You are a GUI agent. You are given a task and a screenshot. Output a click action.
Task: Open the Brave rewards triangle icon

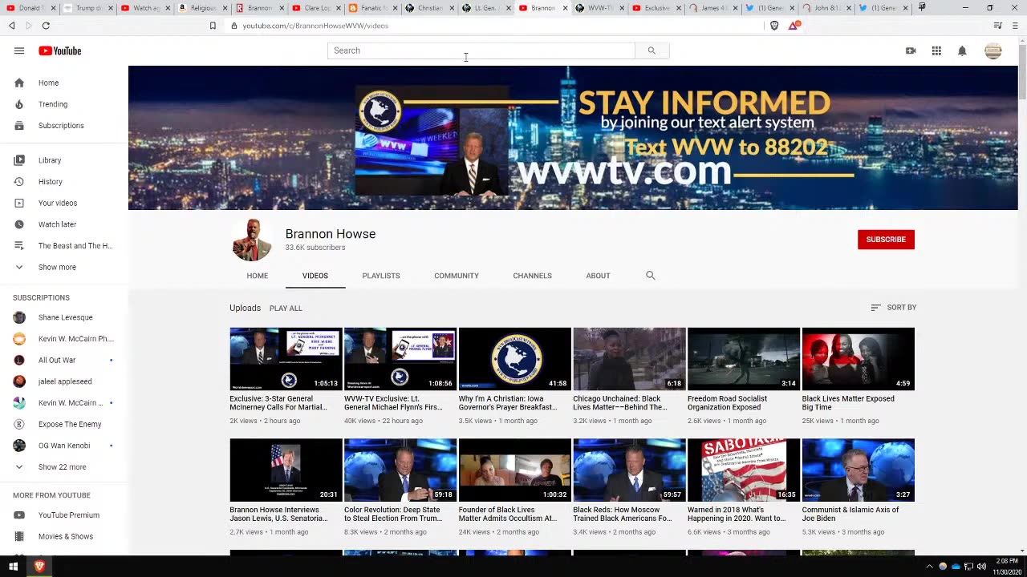794,26
